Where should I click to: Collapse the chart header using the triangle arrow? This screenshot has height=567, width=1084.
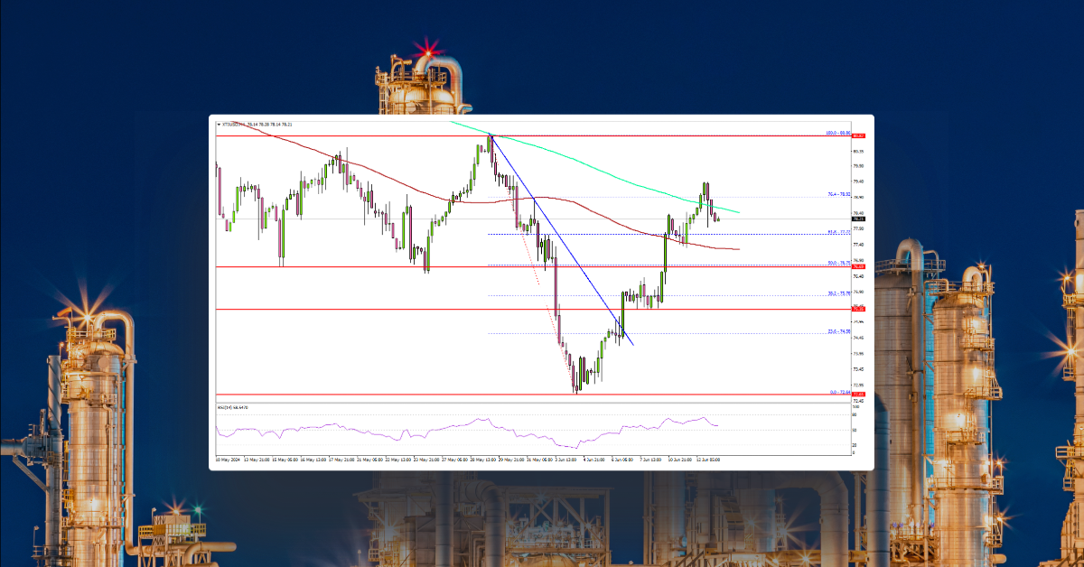(x=218, y=124)
